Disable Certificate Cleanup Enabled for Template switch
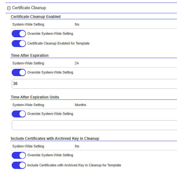This screenshot has width=177, height=173. coord(19,44)
